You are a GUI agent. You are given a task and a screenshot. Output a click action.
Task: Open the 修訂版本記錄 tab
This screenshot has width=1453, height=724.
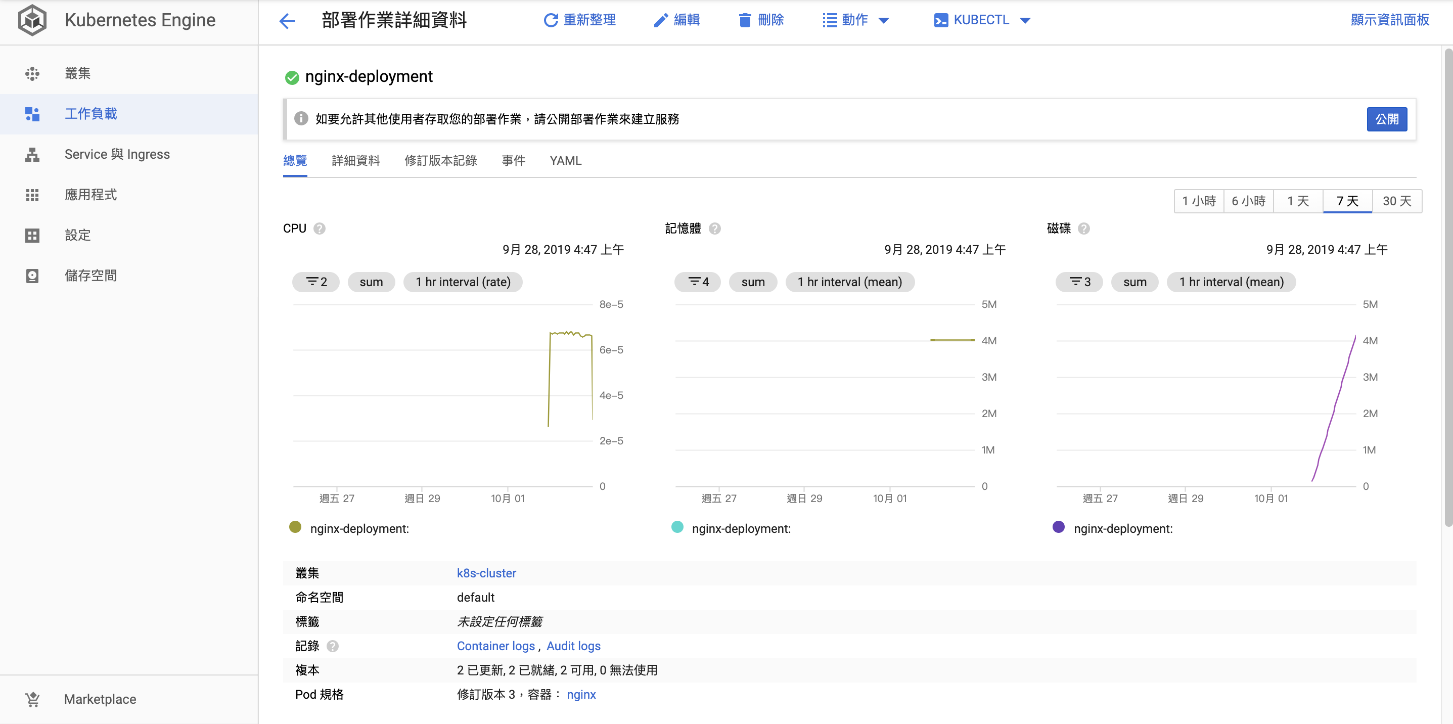[x=440, y=161]
